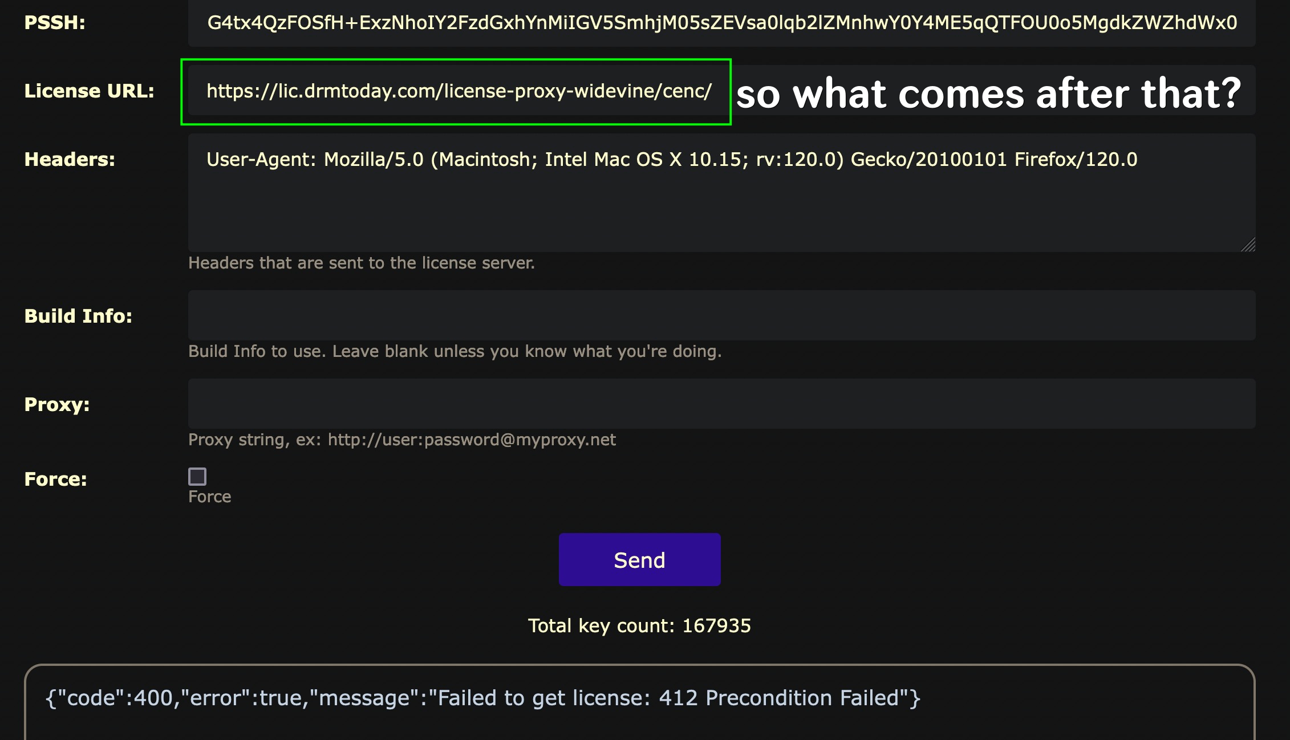Click the "Proxy:" label
Screen dimensions: 1290x740
57,404
